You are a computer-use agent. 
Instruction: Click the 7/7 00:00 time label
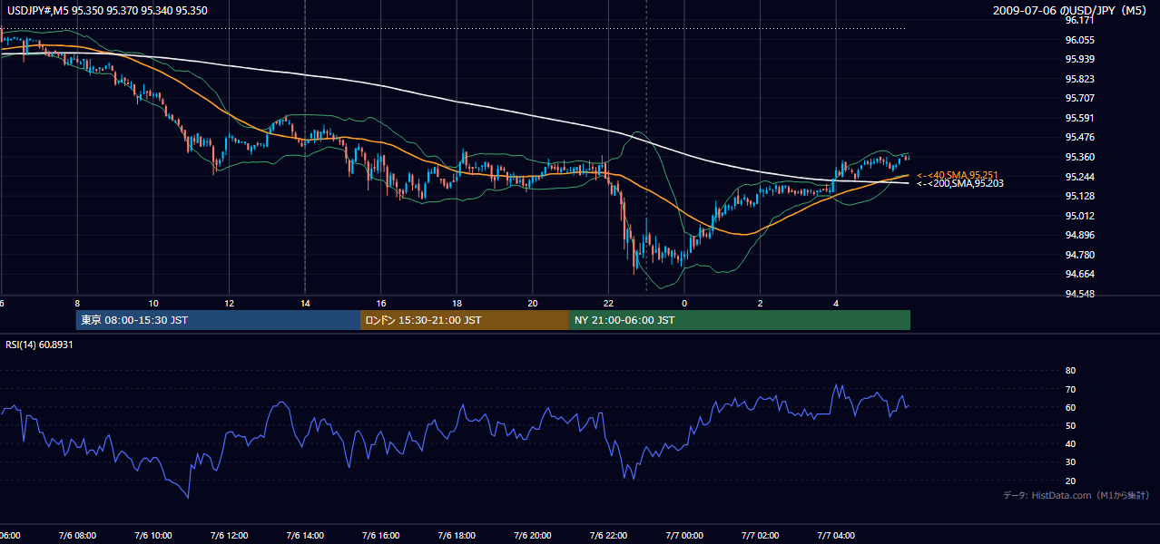pyautogui.click(x=684, y=536)
